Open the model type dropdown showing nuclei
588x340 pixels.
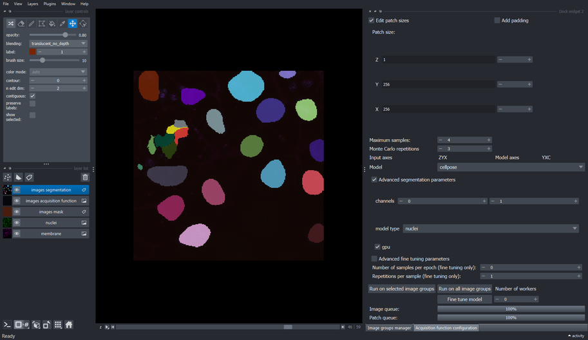(491, 229)
